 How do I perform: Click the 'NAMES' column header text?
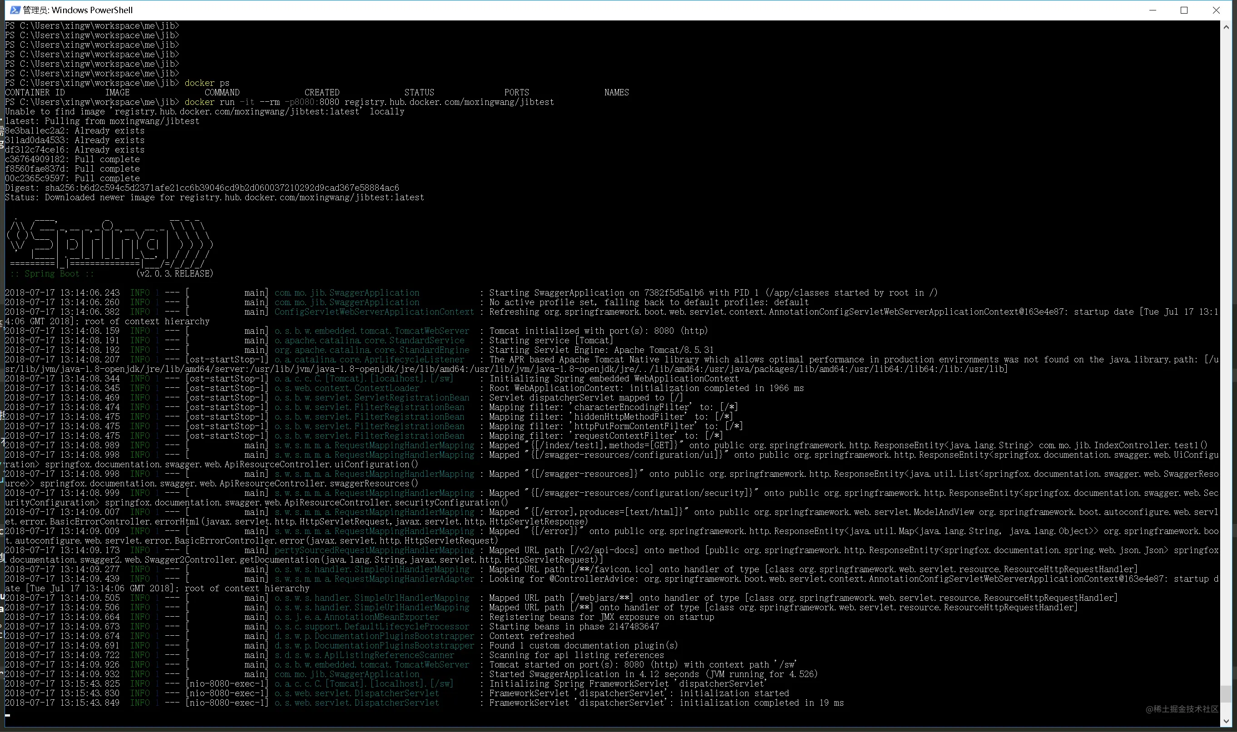(617, 92)
